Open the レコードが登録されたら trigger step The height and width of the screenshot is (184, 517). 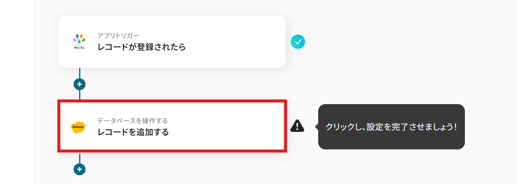click(142, 47)
